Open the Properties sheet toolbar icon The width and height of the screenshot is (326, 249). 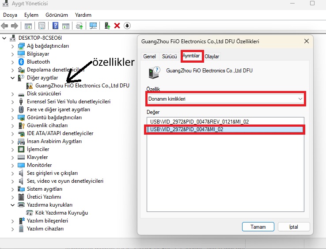pyautogui.click(x=42, y=26)
